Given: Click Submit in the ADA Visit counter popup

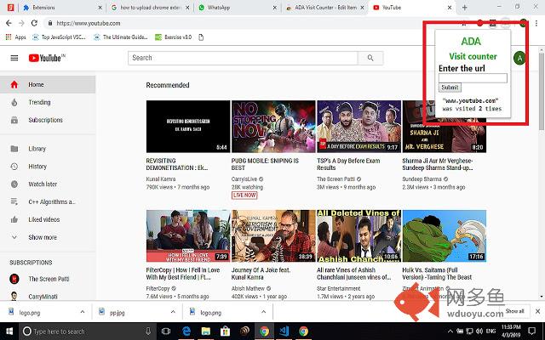Looking at the screenshot, I should click(x=450, y=88).
